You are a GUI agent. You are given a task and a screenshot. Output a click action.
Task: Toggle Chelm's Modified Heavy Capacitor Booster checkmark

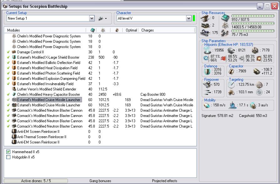coord(8,94)
